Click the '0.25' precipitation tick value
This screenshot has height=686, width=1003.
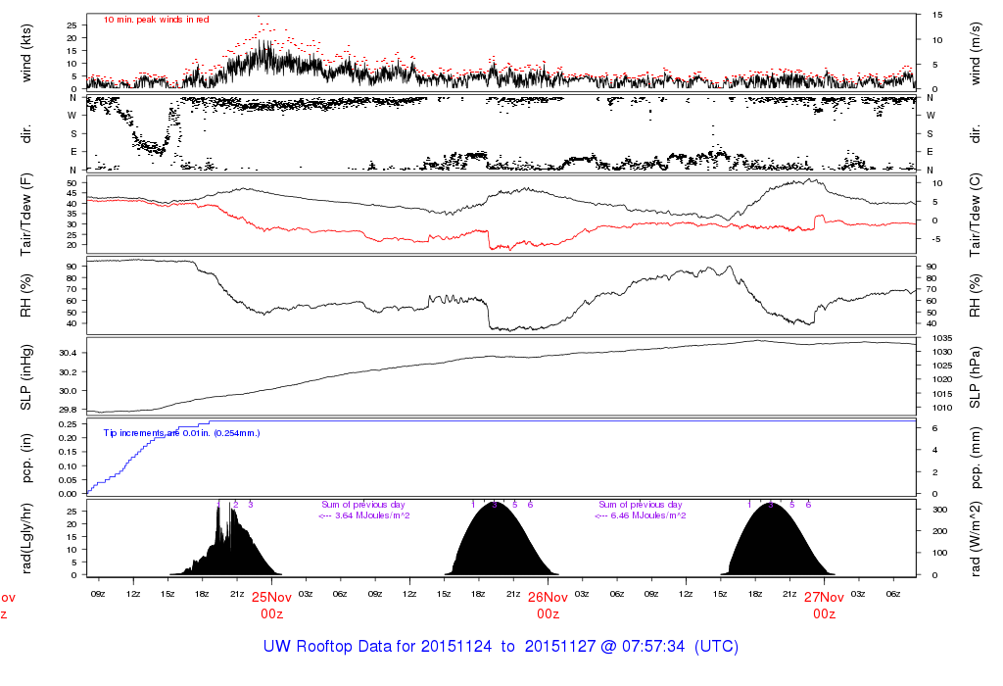pyautogui.click(x=68, y=424)
